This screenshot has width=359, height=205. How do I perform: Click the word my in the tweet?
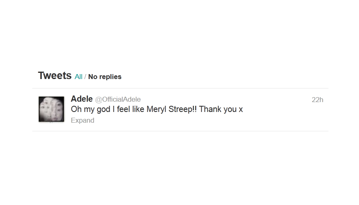(88, 109)
